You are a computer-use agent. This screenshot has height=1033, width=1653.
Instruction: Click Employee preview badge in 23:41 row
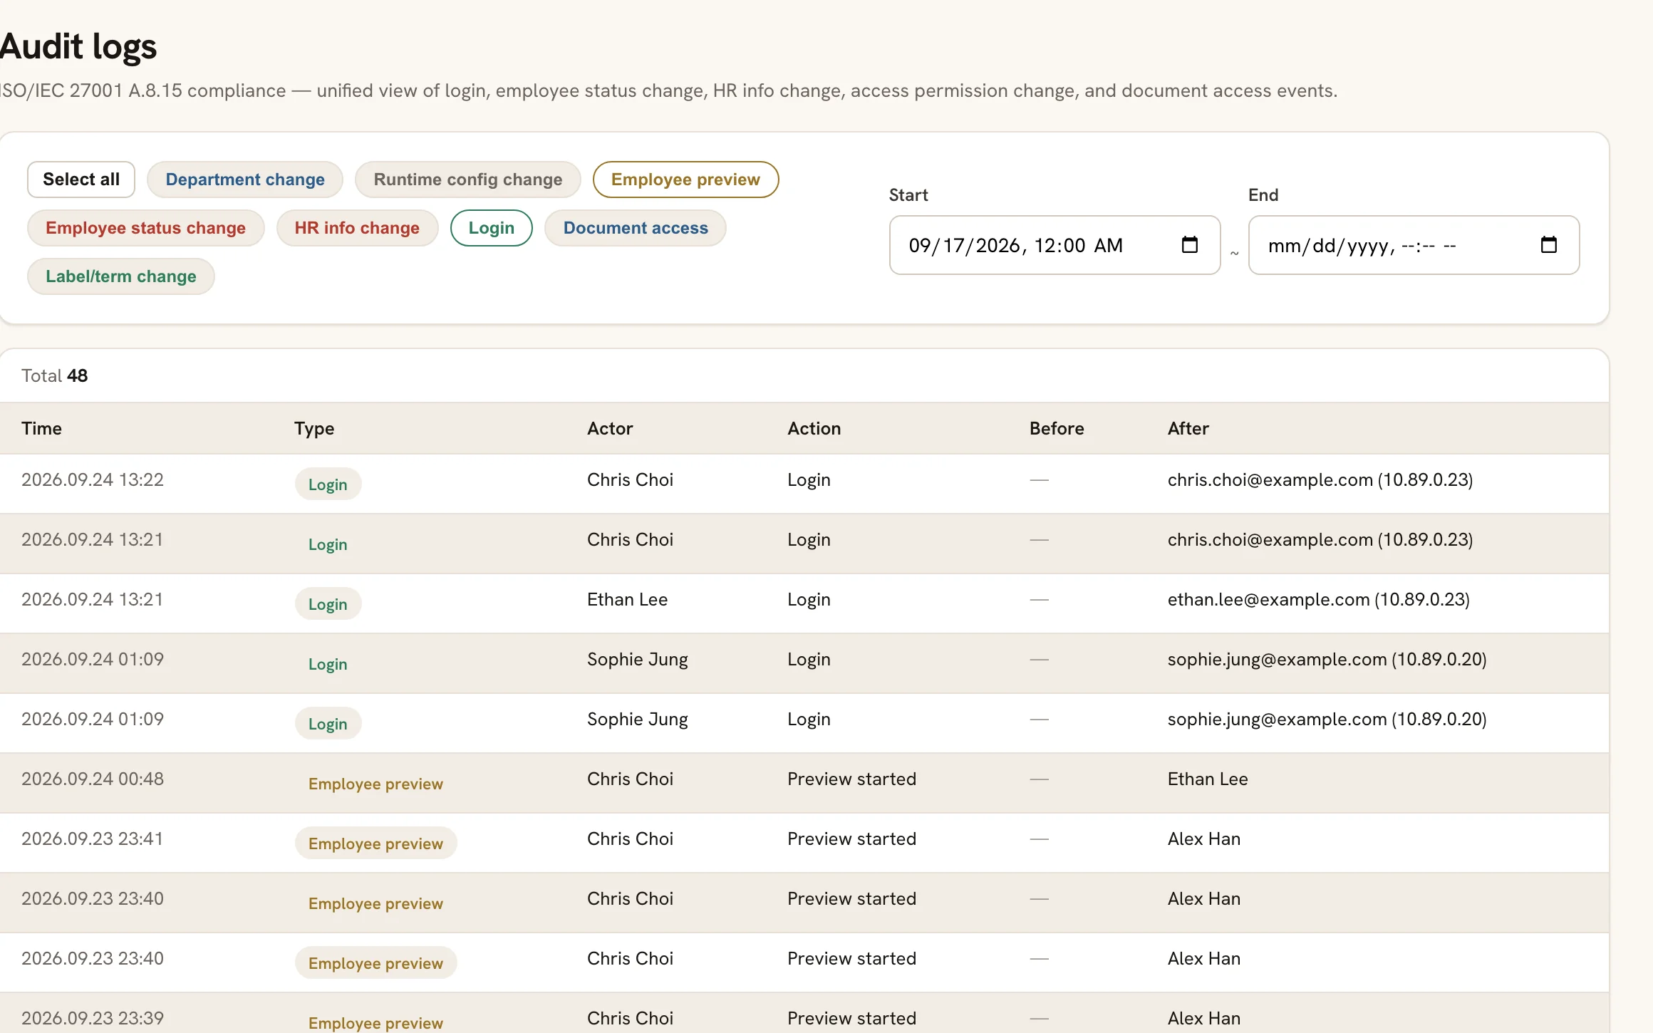coord(375,843)
